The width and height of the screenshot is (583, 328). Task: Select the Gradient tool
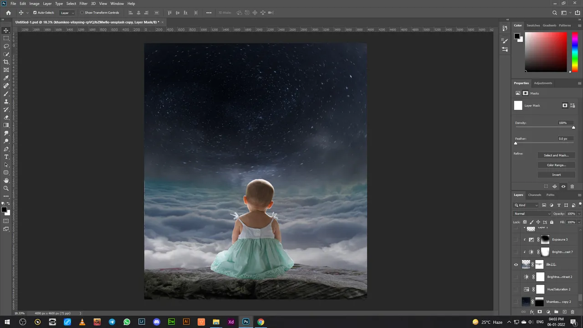click(x=6, y=125)
